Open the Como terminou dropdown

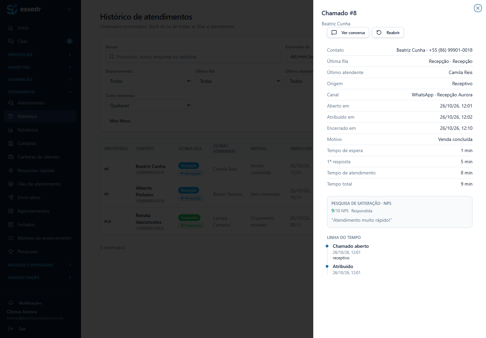click(x=148, y=105)
